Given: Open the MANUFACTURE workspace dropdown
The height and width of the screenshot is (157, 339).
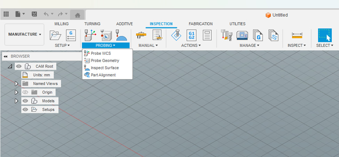Looking at the screenshot, I should click(x=24, y=34).
